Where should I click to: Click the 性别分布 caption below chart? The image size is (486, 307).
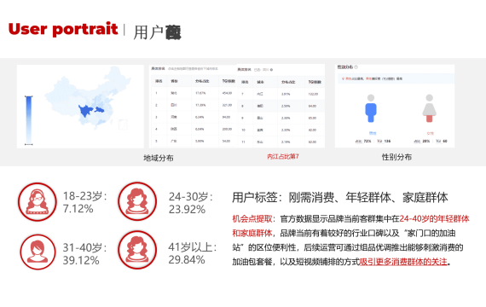[396, 157]
